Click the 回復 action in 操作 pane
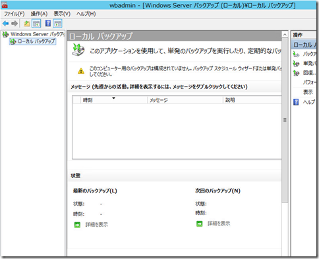 click(310, 73)
